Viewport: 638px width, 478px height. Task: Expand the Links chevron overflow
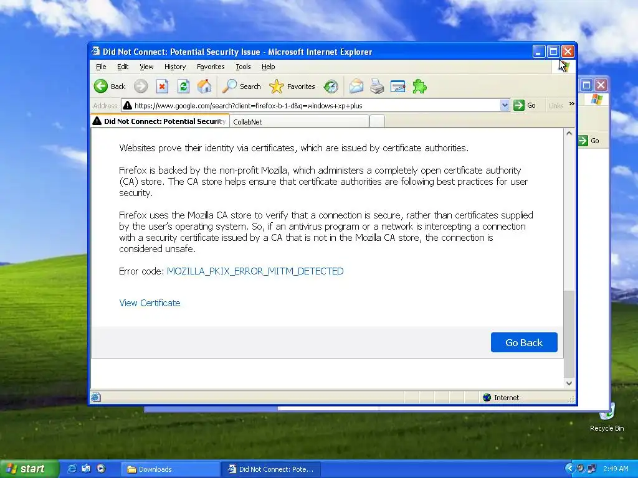pyautogui.click(x=572, y=104)
